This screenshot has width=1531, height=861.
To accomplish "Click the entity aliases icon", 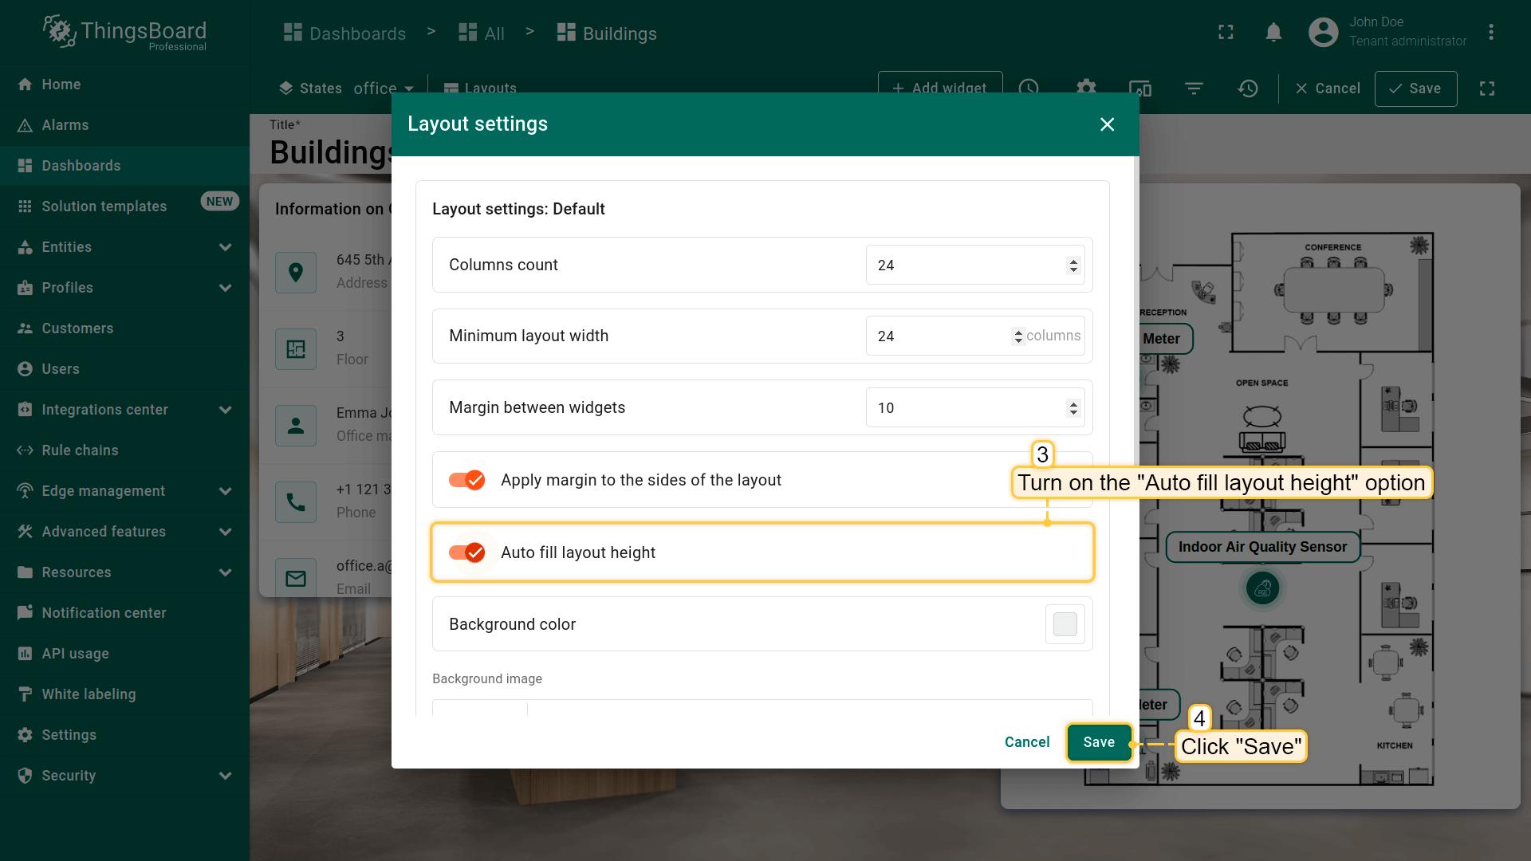I will (1140, 88).
